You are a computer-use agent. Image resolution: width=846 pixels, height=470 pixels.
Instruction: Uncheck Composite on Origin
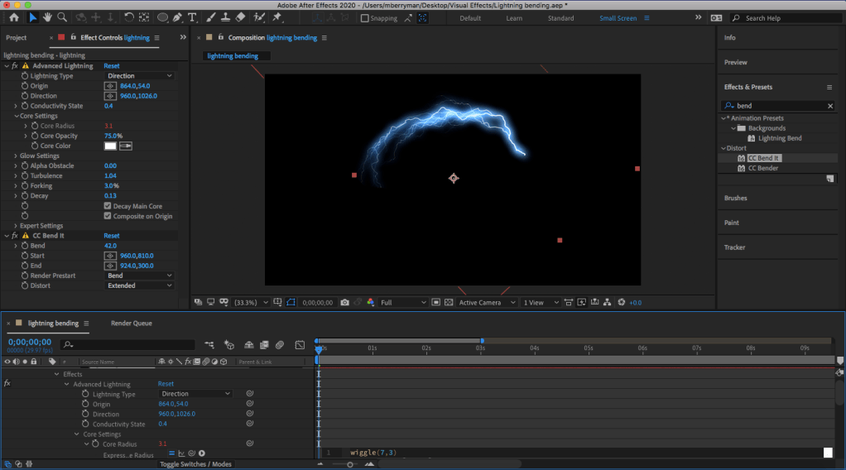(108, 216)
